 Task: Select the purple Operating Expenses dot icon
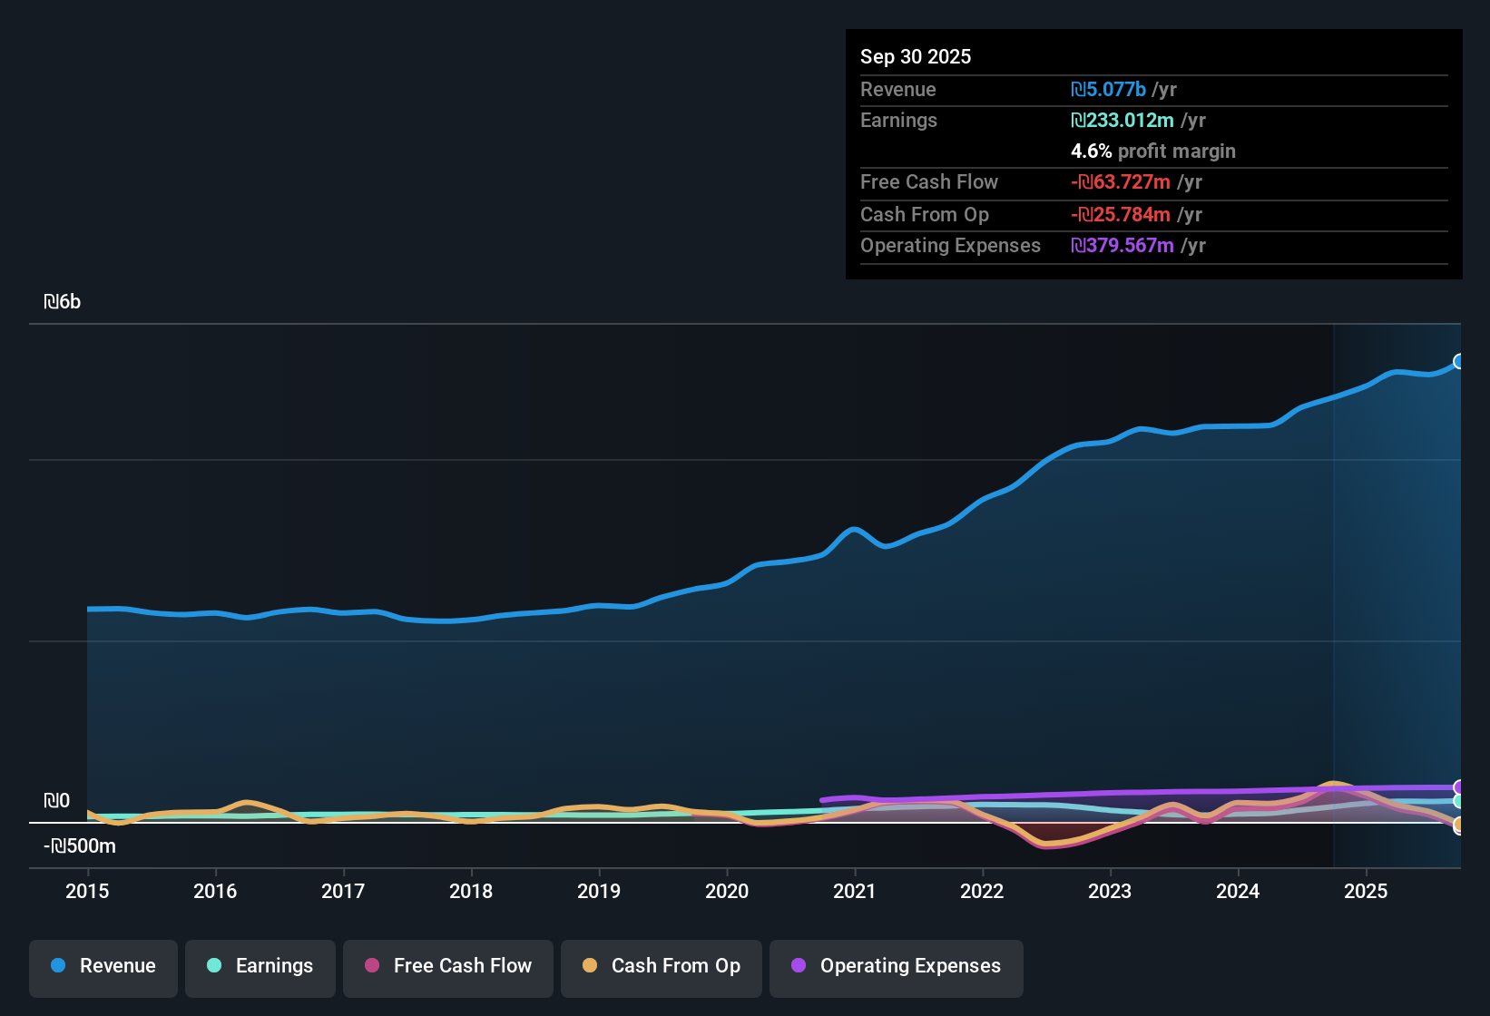pyautogui.click(x=799, y=966)
